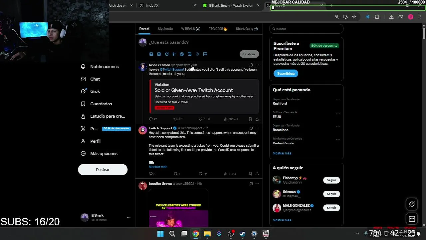Click Mostrar más under trends

click(282, 153)
